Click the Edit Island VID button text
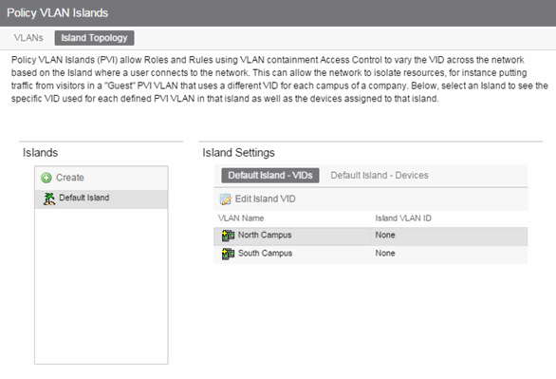The height and width of the screenshot is (379, 556). click(266, 199)
